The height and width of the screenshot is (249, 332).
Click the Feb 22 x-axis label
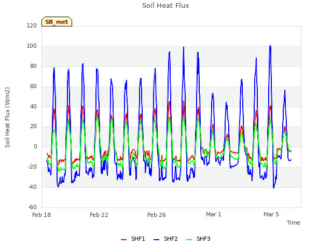(x=99, y=215)
